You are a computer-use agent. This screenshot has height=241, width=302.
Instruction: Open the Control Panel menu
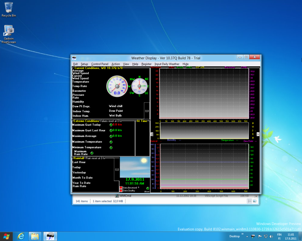[99, 64]
